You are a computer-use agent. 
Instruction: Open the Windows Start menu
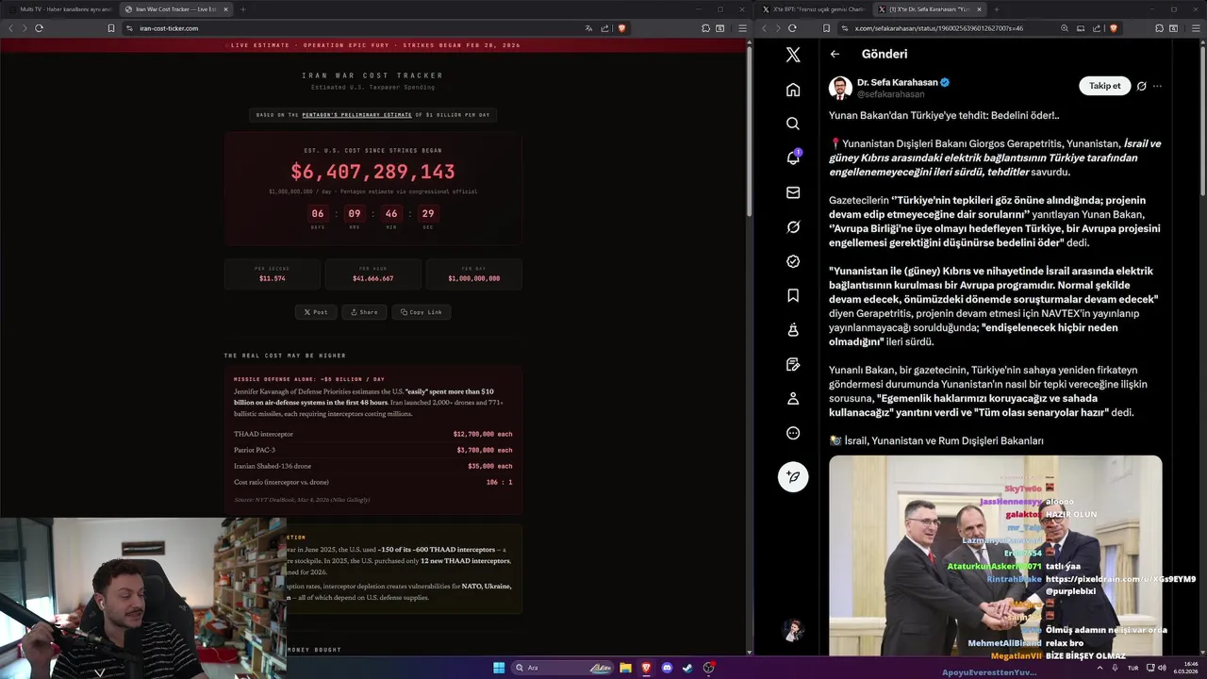(499, 668)
